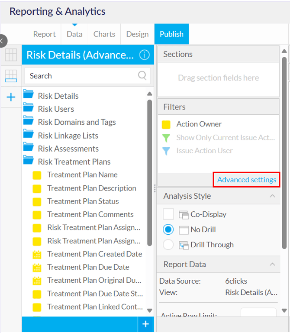The height and width of the screenshot is (333, 290).
Task: Click the plus button at bottom of field list
Action: pos(145,324)
